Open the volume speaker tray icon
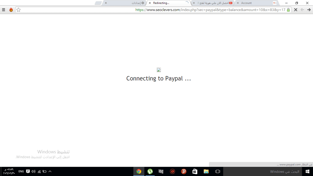 click(33, 172)
